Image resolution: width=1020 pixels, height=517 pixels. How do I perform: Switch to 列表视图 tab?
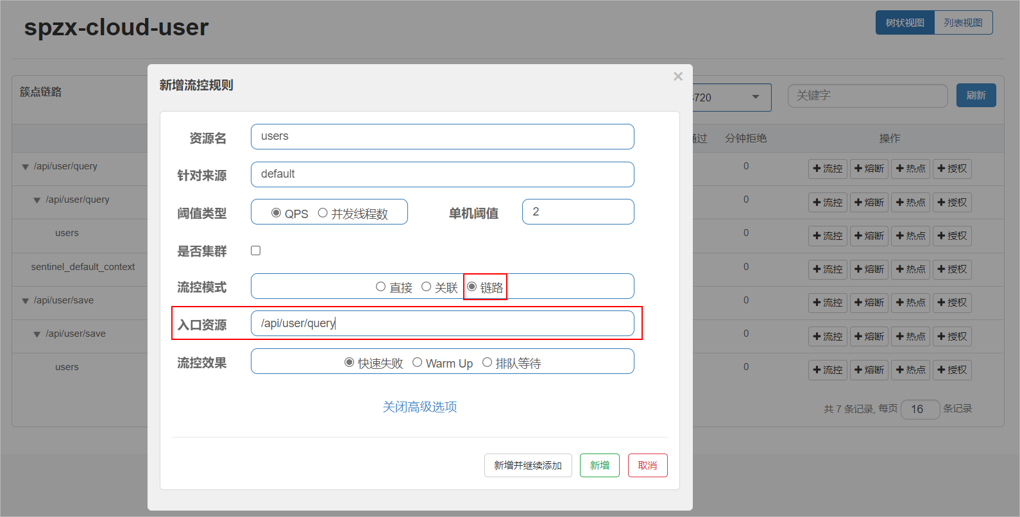[963, 23]
